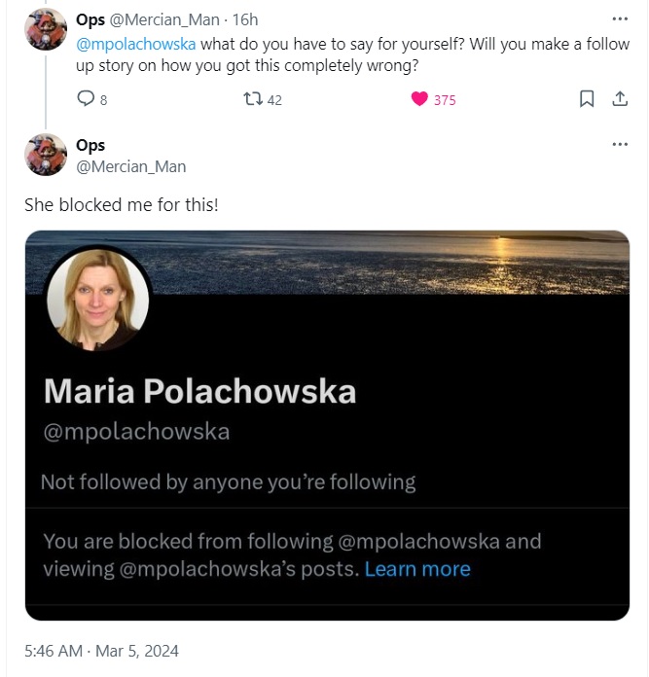This screenshot has width=649, height=677.
Task: Click the bold Ops name on second tweet
Action: [90, 145]
